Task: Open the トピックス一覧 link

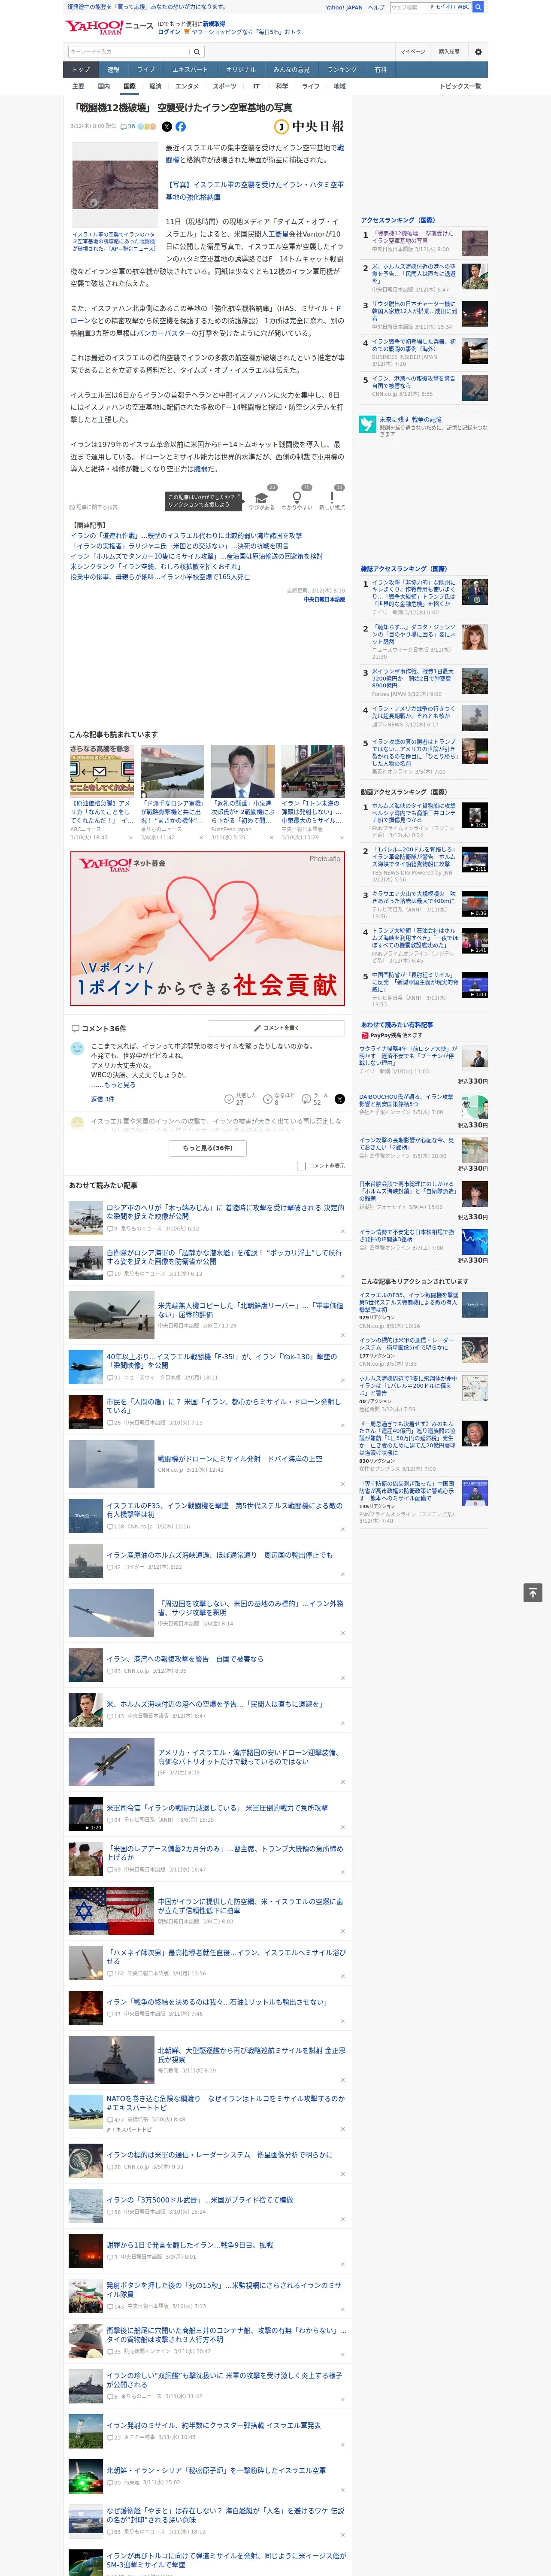Action: coord(460,86)
